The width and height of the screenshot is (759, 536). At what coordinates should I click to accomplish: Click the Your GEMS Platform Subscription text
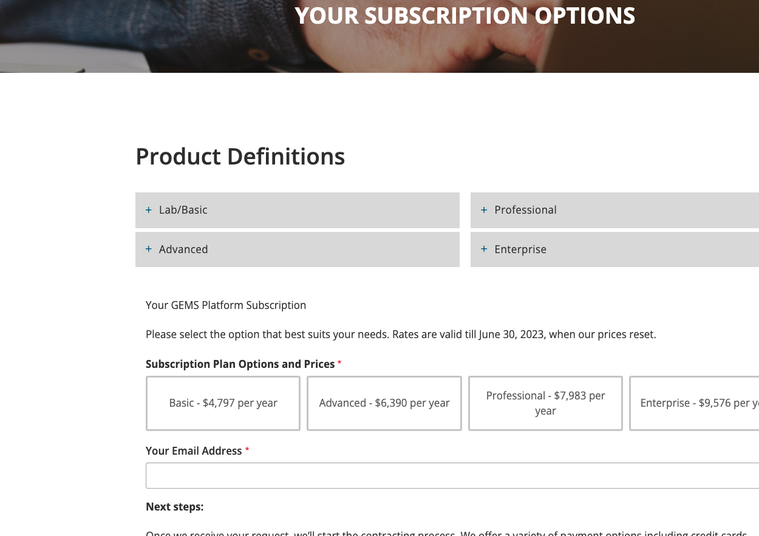[226, 305]
